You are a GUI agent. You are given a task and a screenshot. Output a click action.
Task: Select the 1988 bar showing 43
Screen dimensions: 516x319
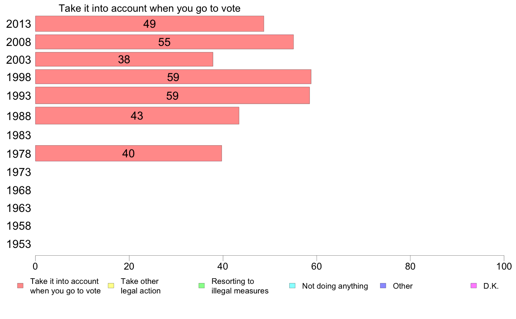point(137,116)
